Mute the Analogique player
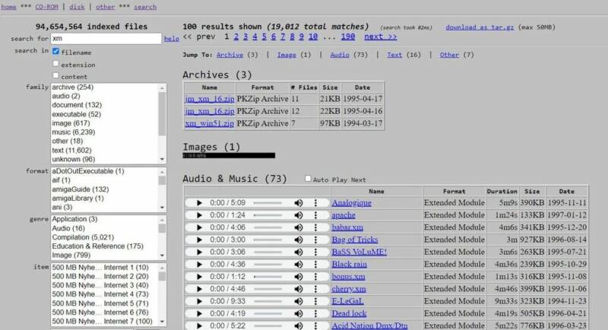608x330 pixels. [x=298, y=203]
